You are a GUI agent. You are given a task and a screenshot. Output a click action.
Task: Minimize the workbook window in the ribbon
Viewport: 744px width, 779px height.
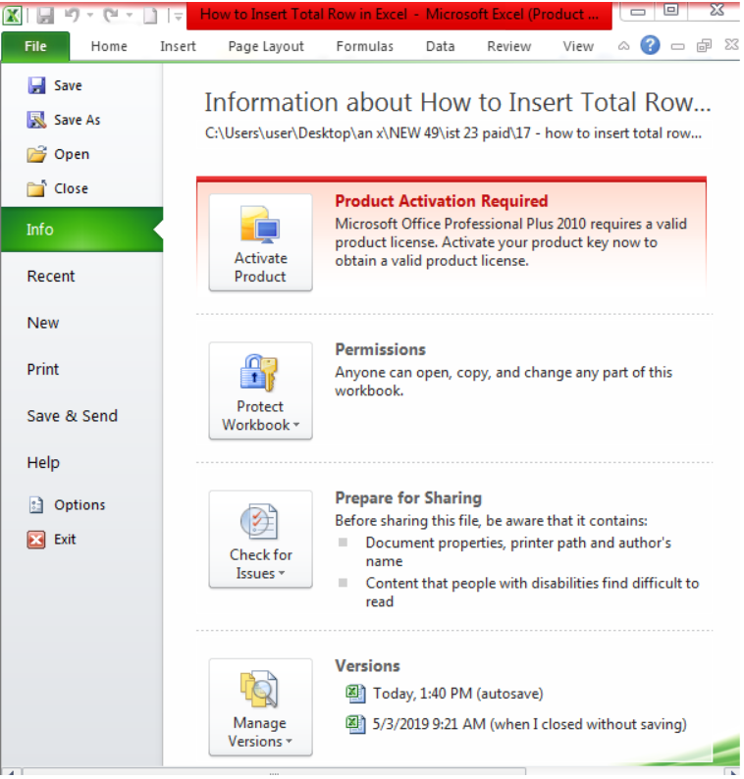pos(677,47)
